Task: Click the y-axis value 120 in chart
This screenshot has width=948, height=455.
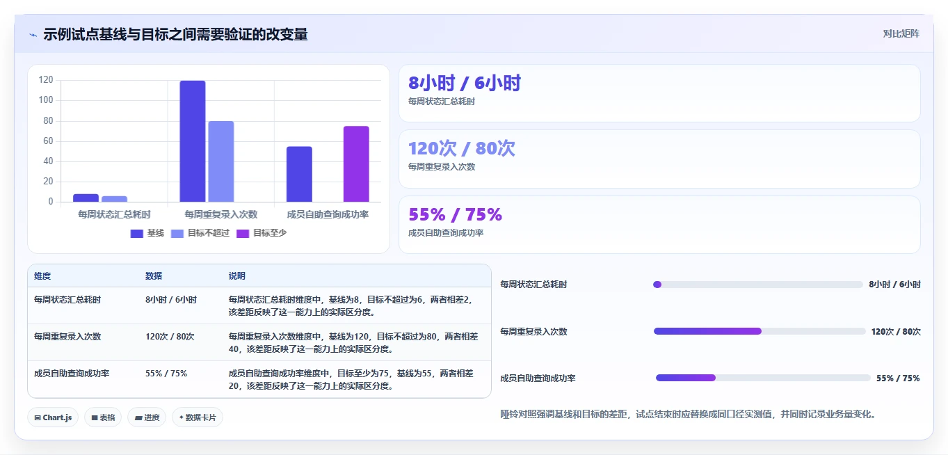Action: [x=46, y=80]
